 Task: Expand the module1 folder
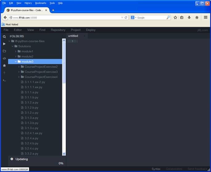pyautogui.click(x=16, y=51)
